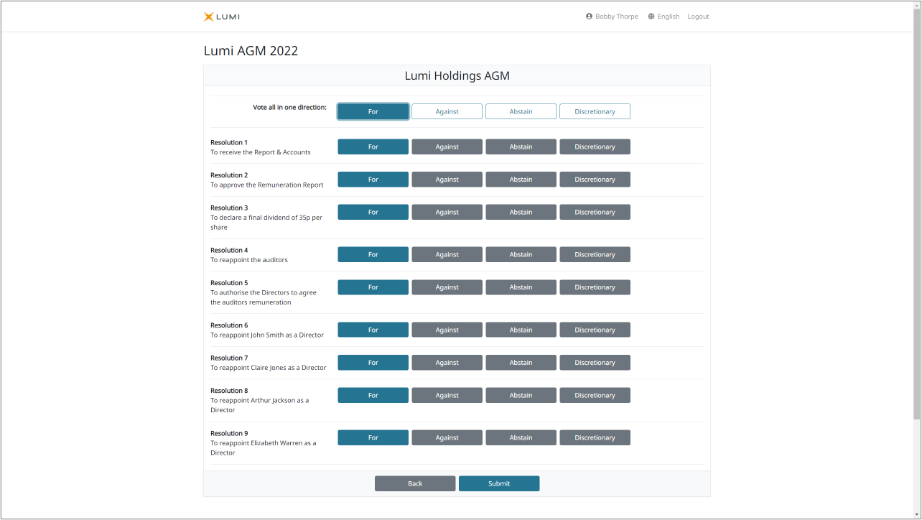The width and height of the screenshot is (922, 520).
Task: Click the Back button
Action: (x=415, y=483)
